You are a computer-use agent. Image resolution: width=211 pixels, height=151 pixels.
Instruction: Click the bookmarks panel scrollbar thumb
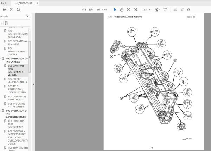[x=30, y=57]
